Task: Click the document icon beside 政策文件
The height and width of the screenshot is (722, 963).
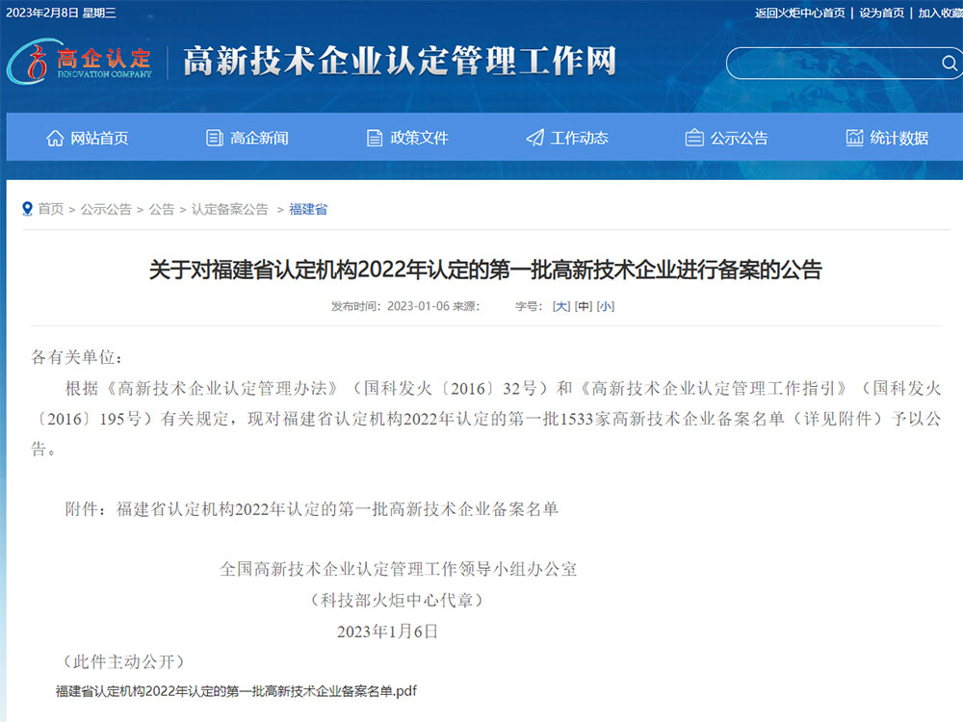Action: point(375,138)
